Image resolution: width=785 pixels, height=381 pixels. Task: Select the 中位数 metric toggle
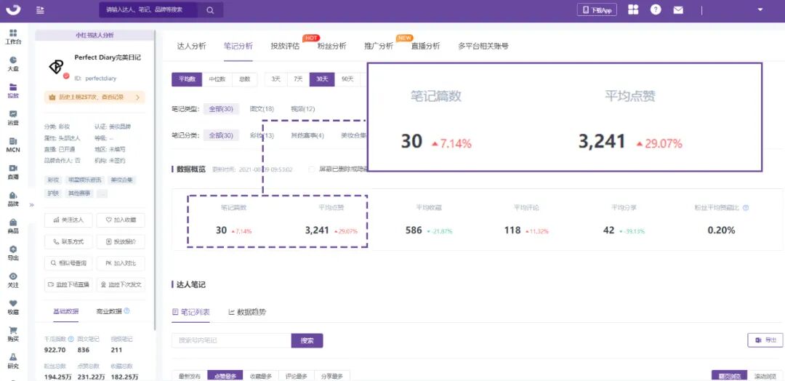217,79
